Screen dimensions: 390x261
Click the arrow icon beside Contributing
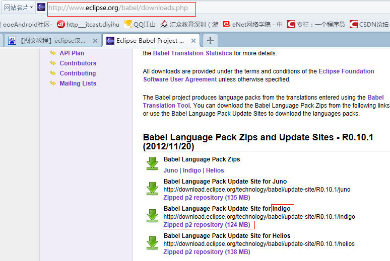53,73
